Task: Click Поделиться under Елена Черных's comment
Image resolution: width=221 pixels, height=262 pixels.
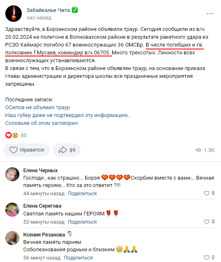Action: tap(82, 194)
